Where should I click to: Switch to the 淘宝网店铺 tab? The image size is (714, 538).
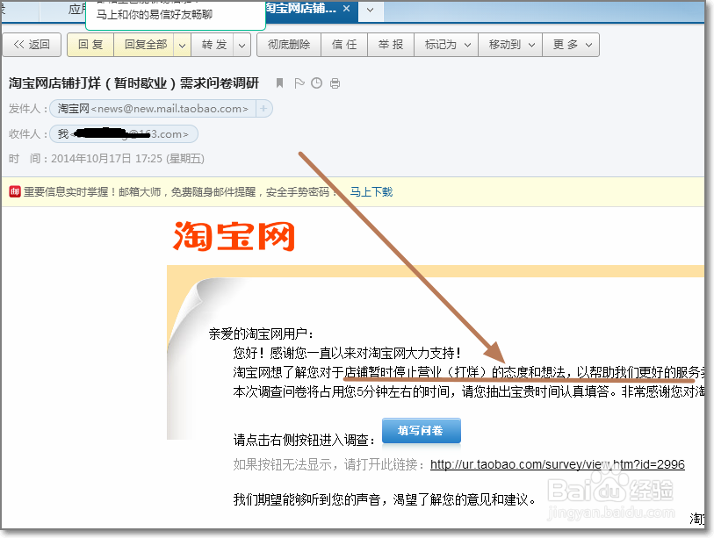coord(301,9)
